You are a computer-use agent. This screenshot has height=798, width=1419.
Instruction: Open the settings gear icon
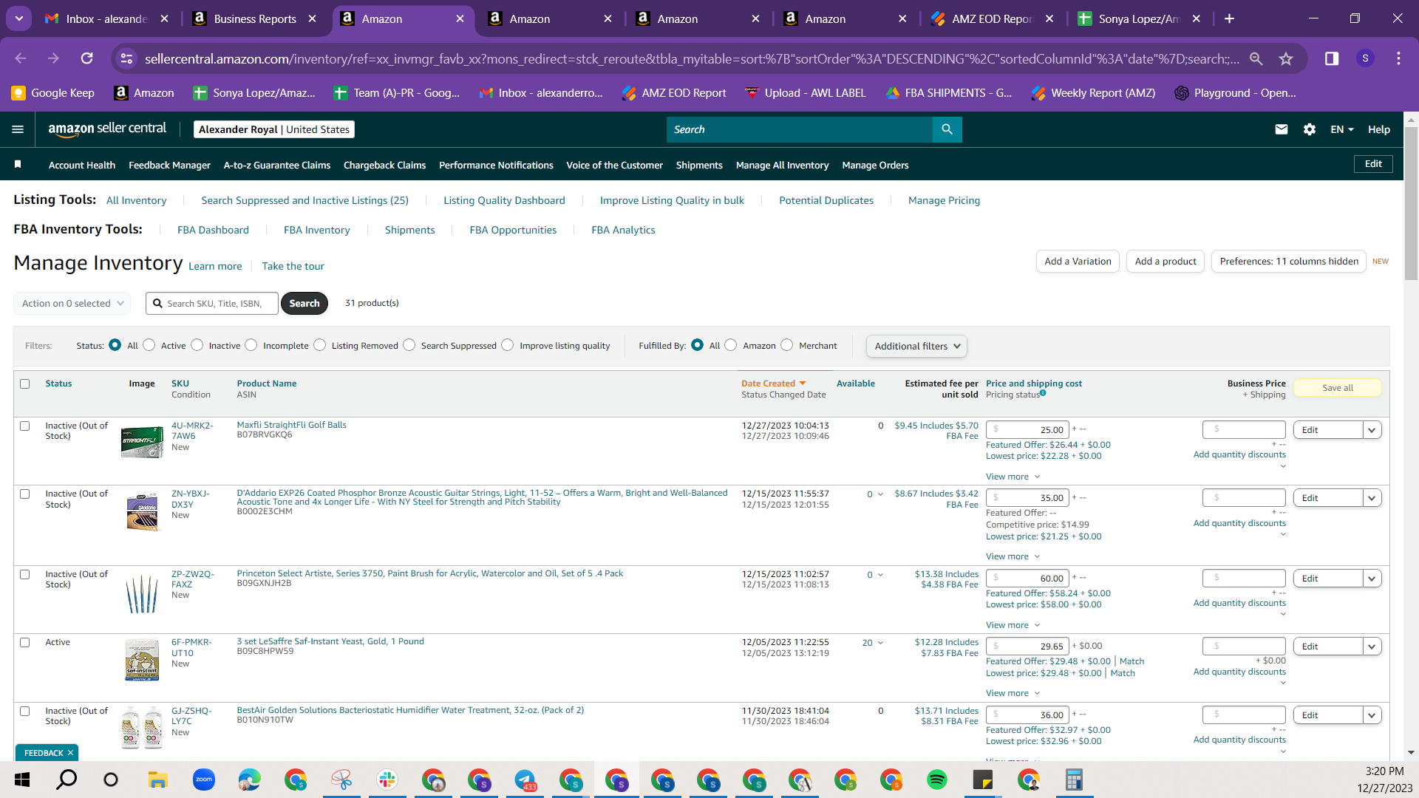click(x=1310, y=129)
